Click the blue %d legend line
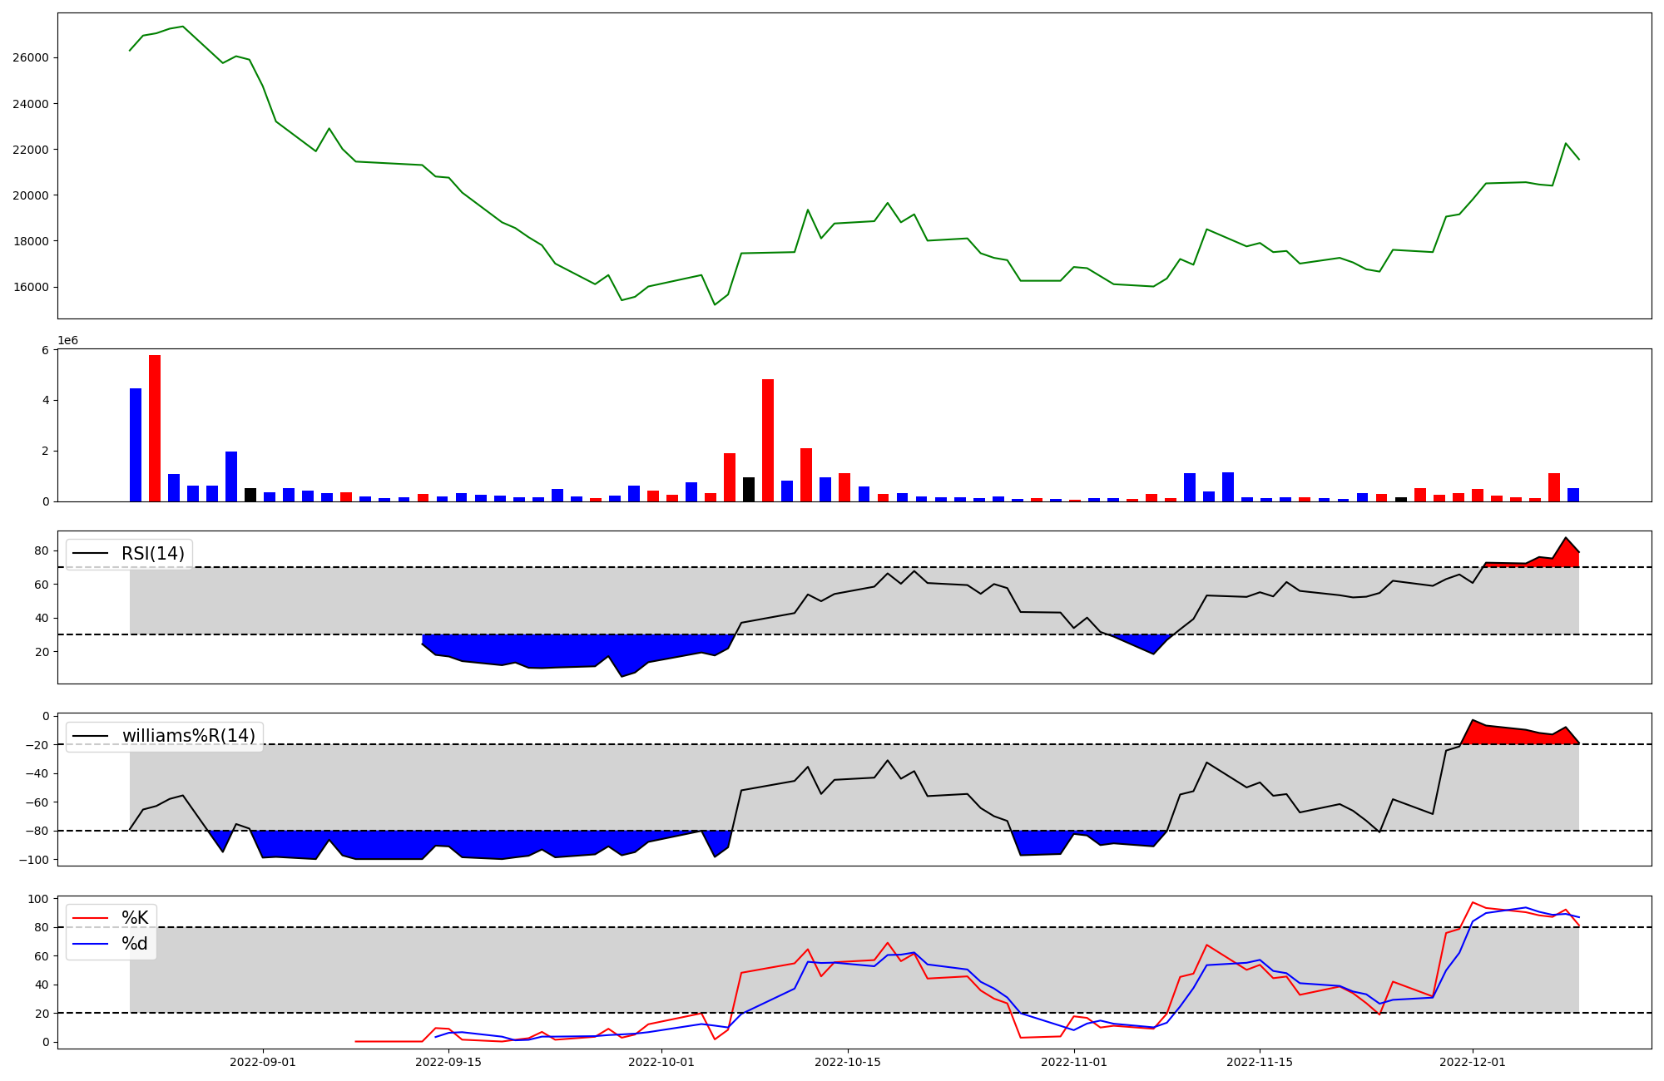 [x=90, y=944]
